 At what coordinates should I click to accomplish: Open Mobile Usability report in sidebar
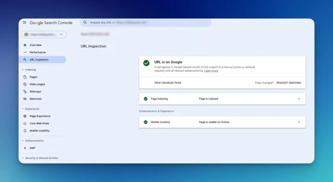(x=40, y=131)
